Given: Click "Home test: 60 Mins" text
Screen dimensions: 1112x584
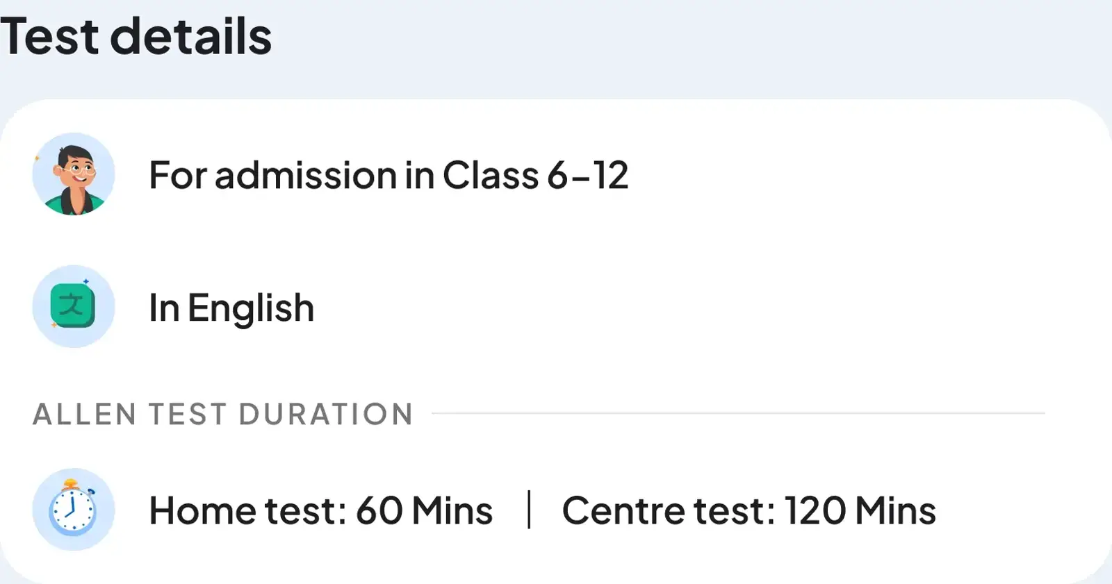Looking at the screenshot, I should pyautogui.click(x=321, y=511).
